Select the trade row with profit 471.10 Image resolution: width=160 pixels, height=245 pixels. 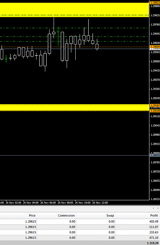(80, 238)
